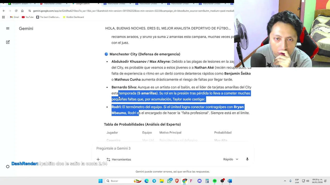Click the 'Jugador' table column header
330x185 pixels.
112,133
